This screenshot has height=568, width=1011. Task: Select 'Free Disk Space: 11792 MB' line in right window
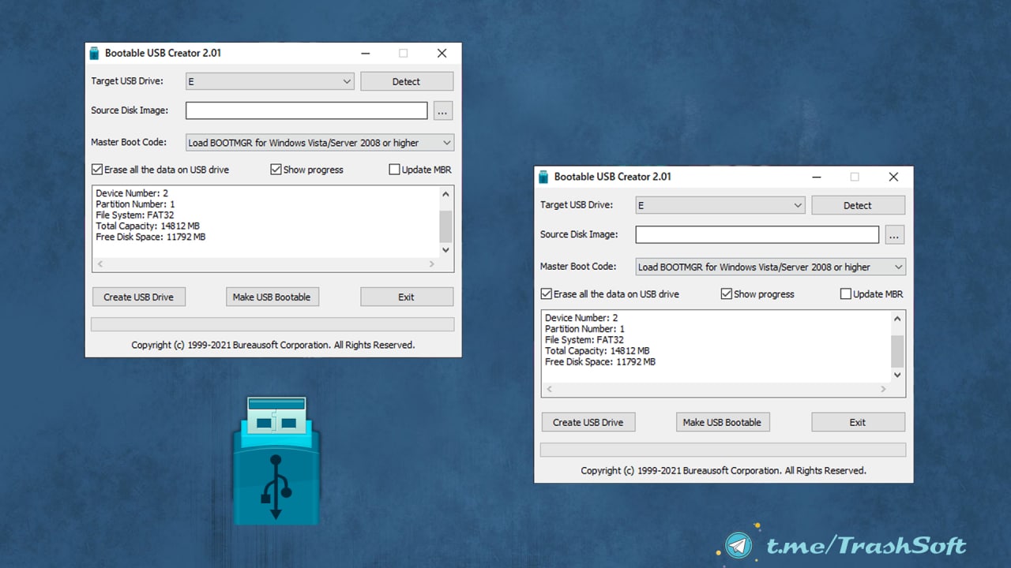click(x=600, y=362)
